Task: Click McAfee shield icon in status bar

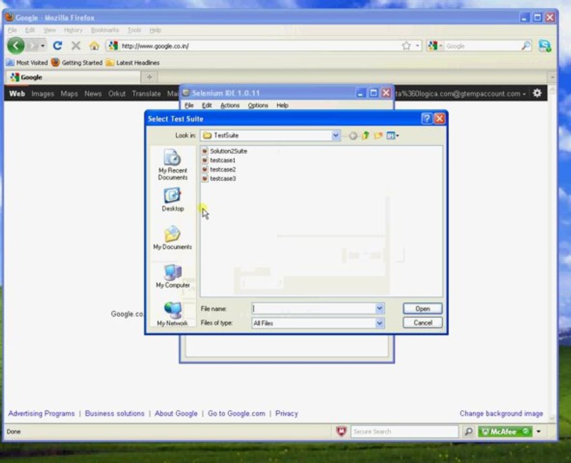Action: tap(341, 431)
